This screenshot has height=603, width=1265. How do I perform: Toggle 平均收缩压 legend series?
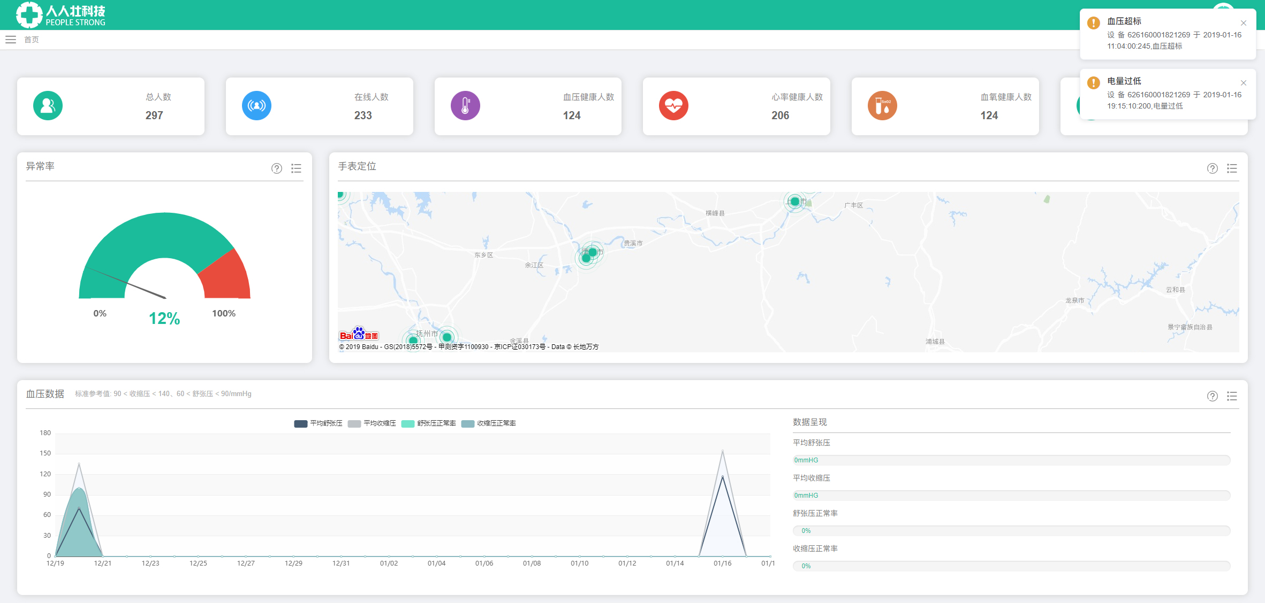click(x=372, y=423)
